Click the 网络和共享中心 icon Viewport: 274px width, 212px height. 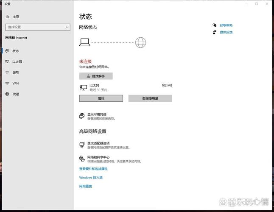click(x=82, y=159)
